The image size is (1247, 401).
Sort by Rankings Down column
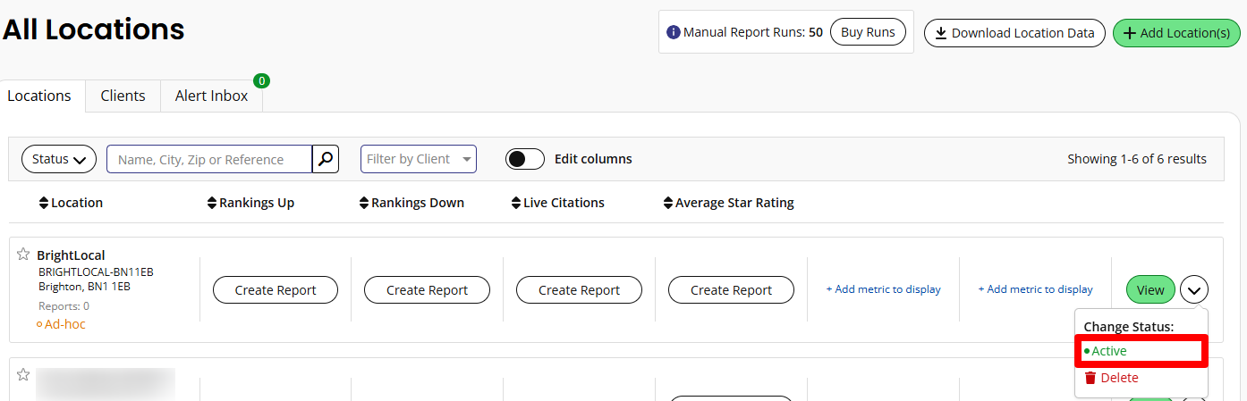tap(364, 203)
